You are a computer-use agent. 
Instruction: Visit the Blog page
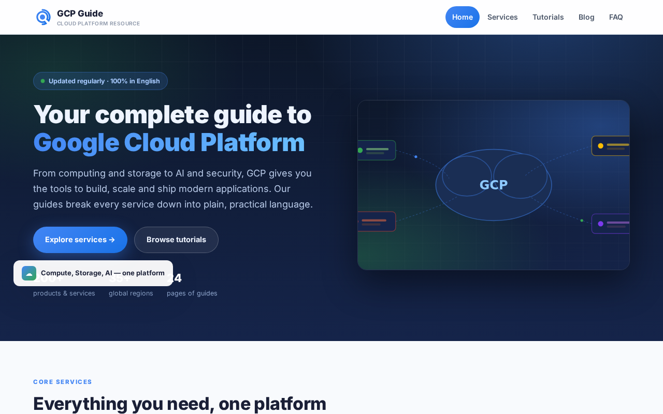586,17
